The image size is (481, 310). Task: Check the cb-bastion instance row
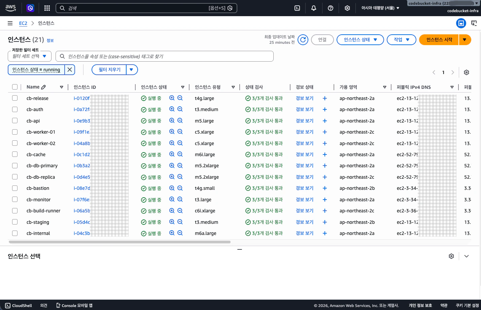click(x=15, y=188)
